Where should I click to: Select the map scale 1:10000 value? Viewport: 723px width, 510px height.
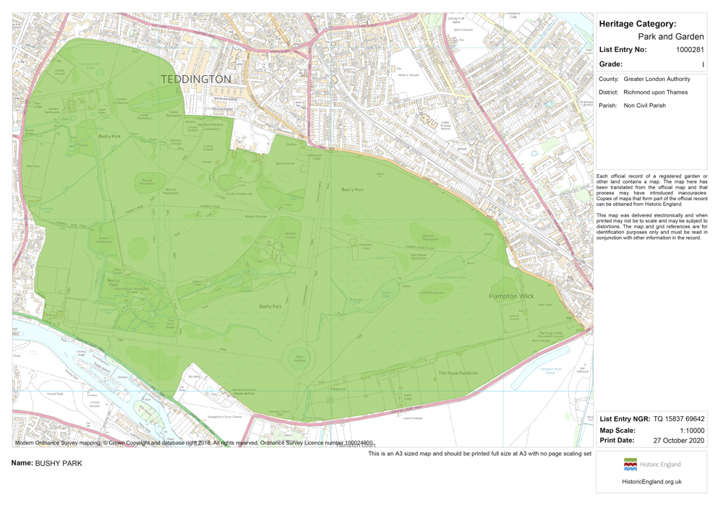[692, 430]
